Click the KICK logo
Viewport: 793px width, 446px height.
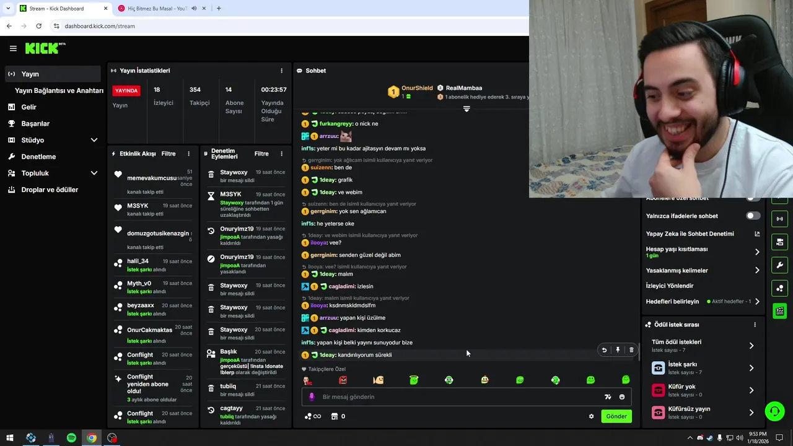45,48
